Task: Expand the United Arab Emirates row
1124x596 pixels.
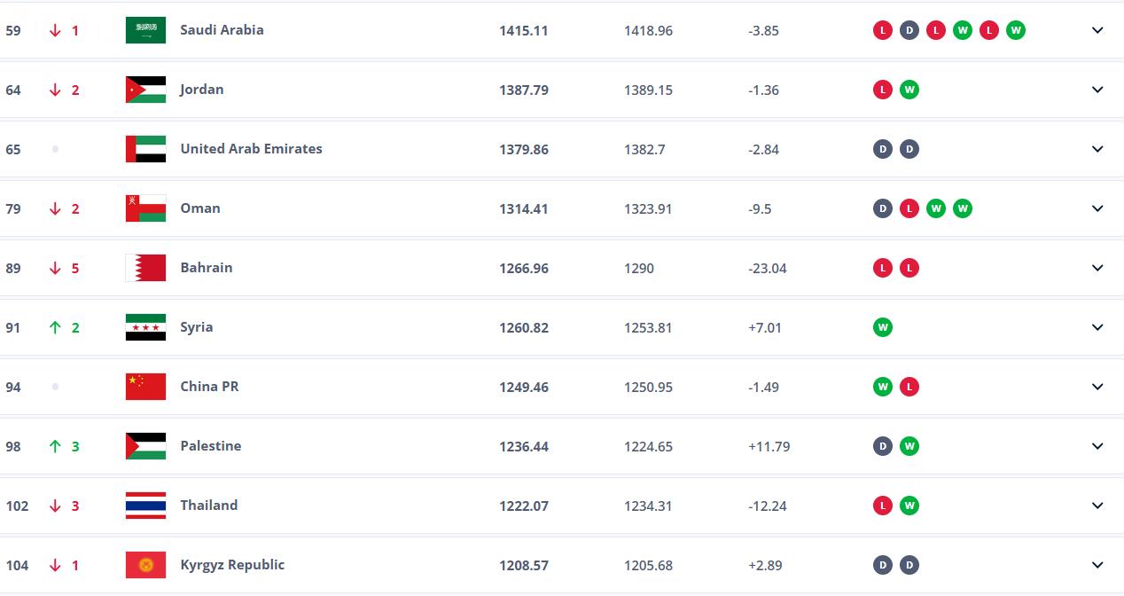Action: click(x=1097, y=149)
